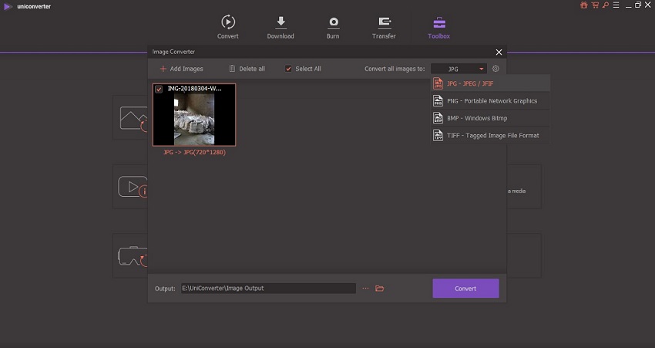Go to the Download tab
Viewport: 655px width, 348px height.
click(280, 26)
